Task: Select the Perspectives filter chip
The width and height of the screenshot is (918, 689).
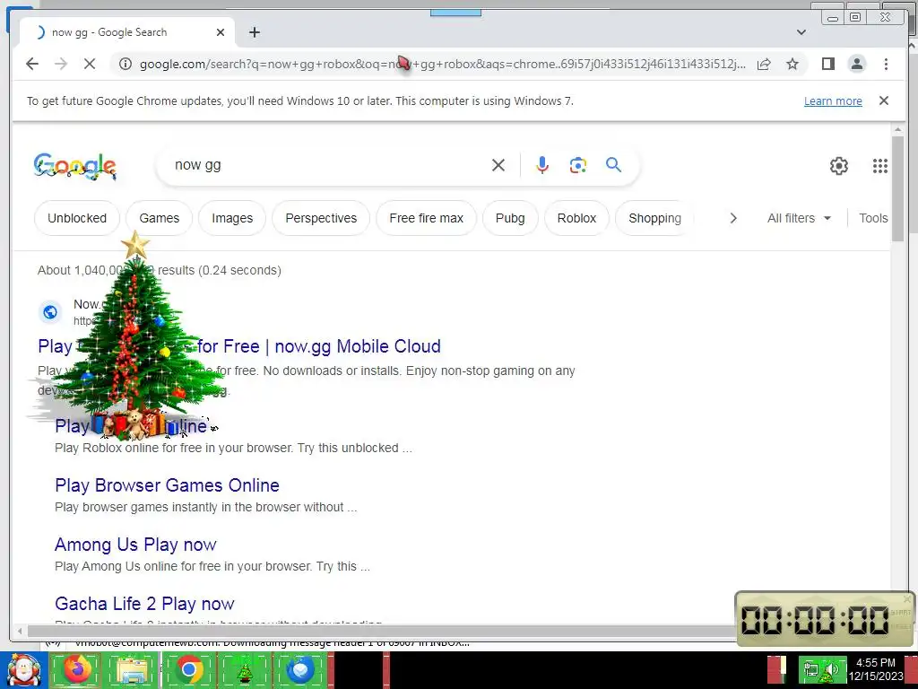Action: coord(321,218)
